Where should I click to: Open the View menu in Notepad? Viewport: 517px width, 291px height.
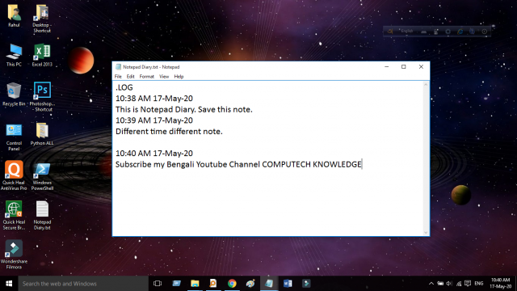tap(164, 77)
